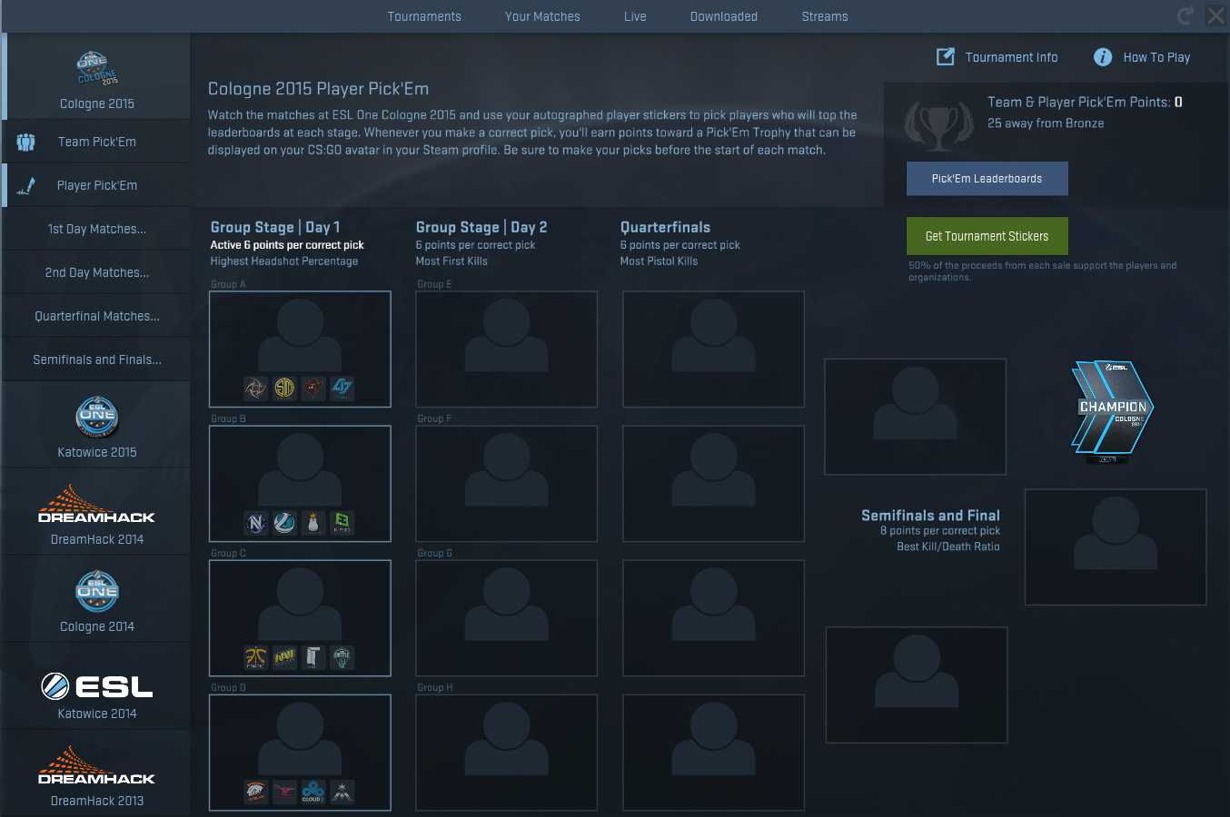Switch to Your Matches tab
The height and width of the screenshot is (817, 1230).
click(542, 16)
